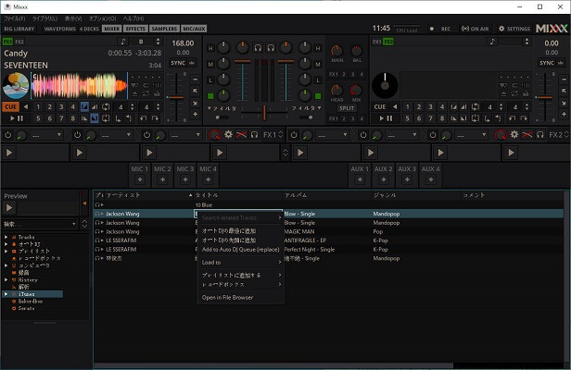571x370 pixels.
Task: Open the first menu bar item (ファイル)
Action: (15, 18)
